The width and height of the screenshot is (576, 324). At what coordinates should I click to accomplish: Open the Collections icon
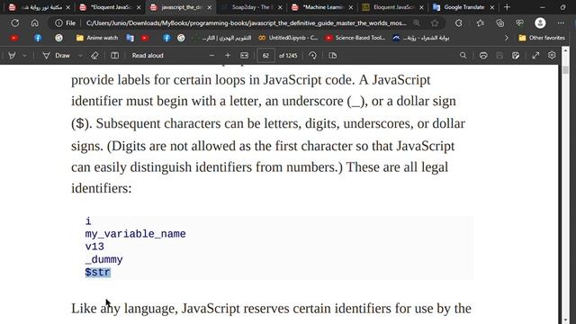pyautogui.click(x=500, y=23)
